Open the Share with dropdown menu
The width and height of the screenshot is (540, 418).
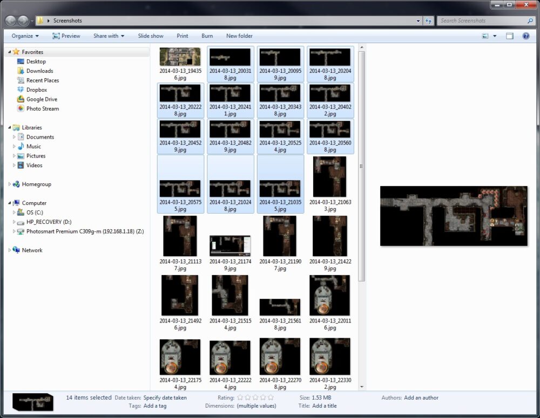point(109,36)
